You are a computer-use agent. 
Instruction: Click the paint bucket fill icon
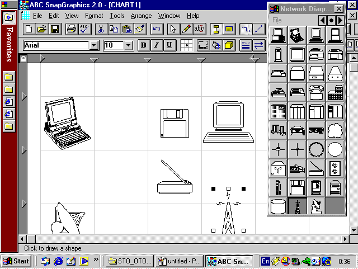(x=216, y=45)
